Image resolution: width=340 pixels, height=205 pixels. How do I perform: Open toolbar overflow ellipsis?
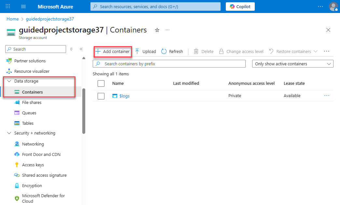pos(327,51)
